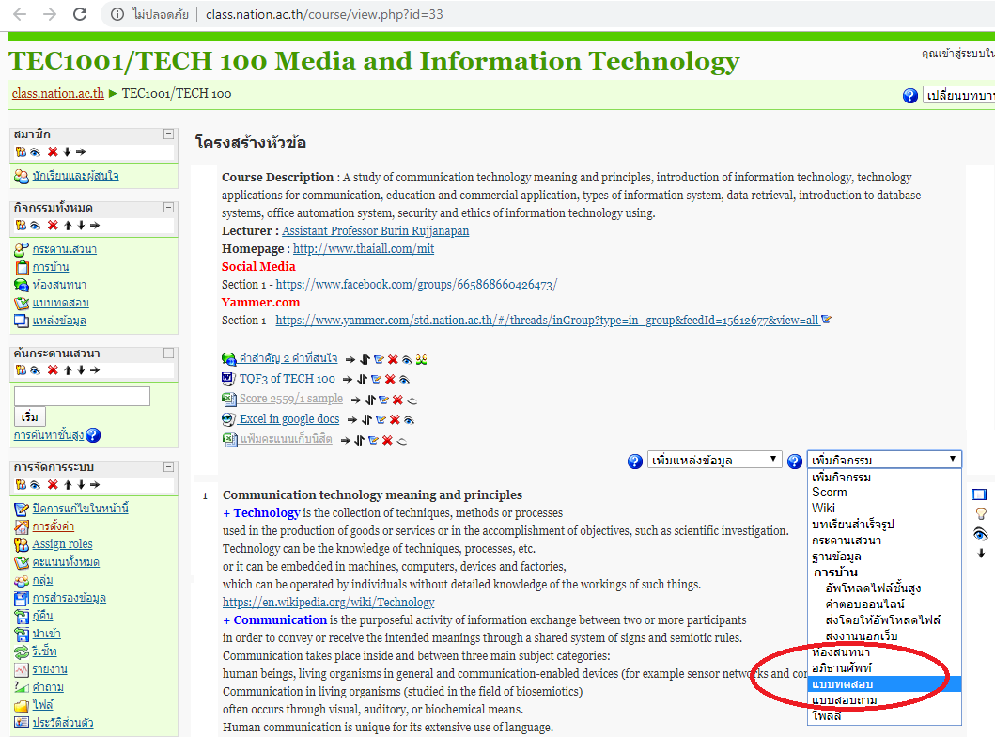Choose Wiki in the add activity list
The width and height of the screenshot is (995, 737).
pos(824,508)
